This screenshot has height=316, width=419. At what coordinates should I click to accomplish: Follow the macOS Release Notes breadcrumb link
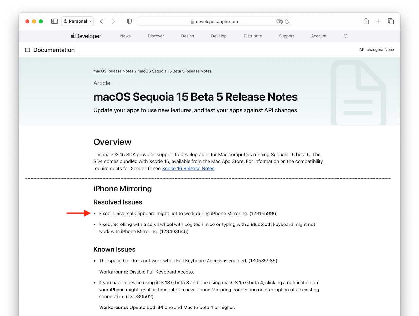coord(113,71)
